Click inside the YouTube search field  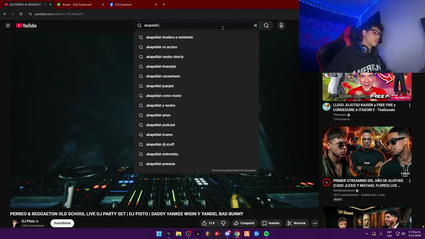(x=196, y=26)
